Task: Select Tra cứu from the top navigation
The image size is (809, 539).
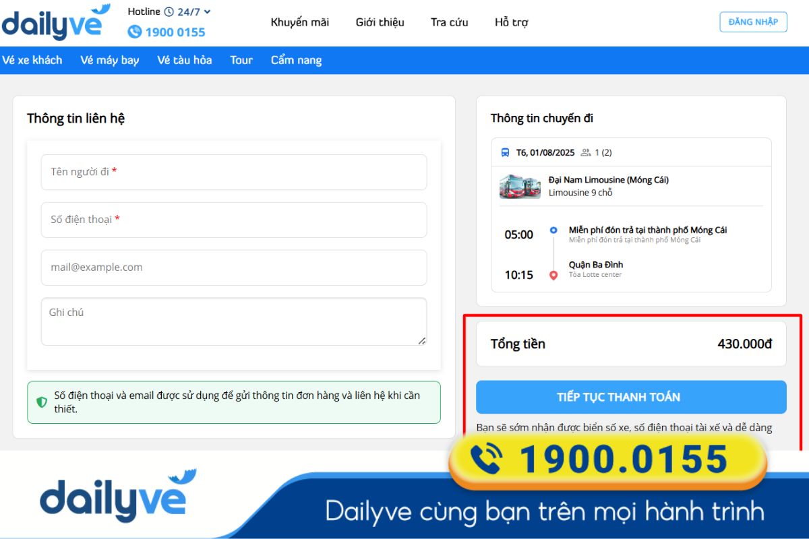Action: point(449,22)
